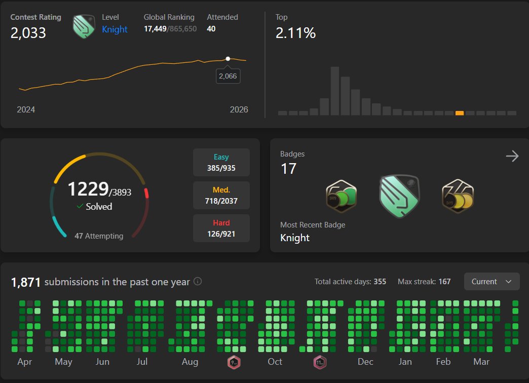Click the November monthly badge icon
The image size is (529, 383).
point(320,362)
